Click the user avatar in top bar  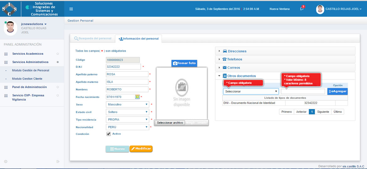320,9
